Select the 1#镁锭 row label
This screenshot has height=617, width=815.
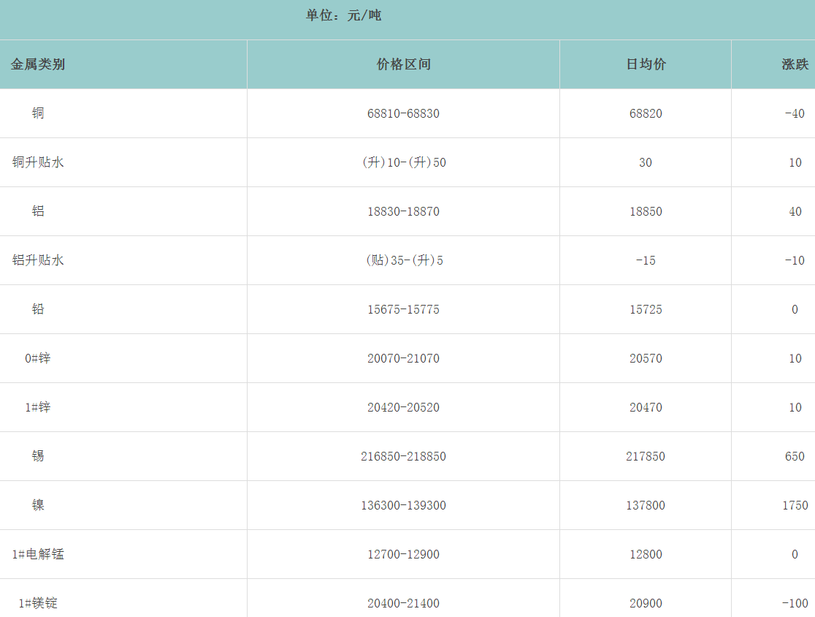point(38,603)
